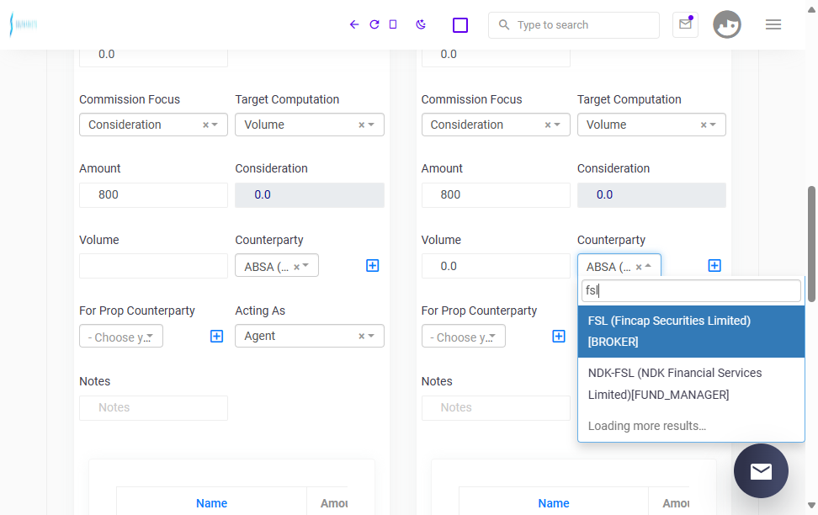Click left table Amount column header
Viewport: 818px width, 515px height.
pos(334,503)
